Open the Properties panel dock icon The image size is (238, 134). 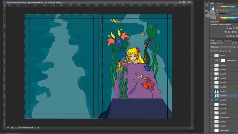(x=207, y=11)
